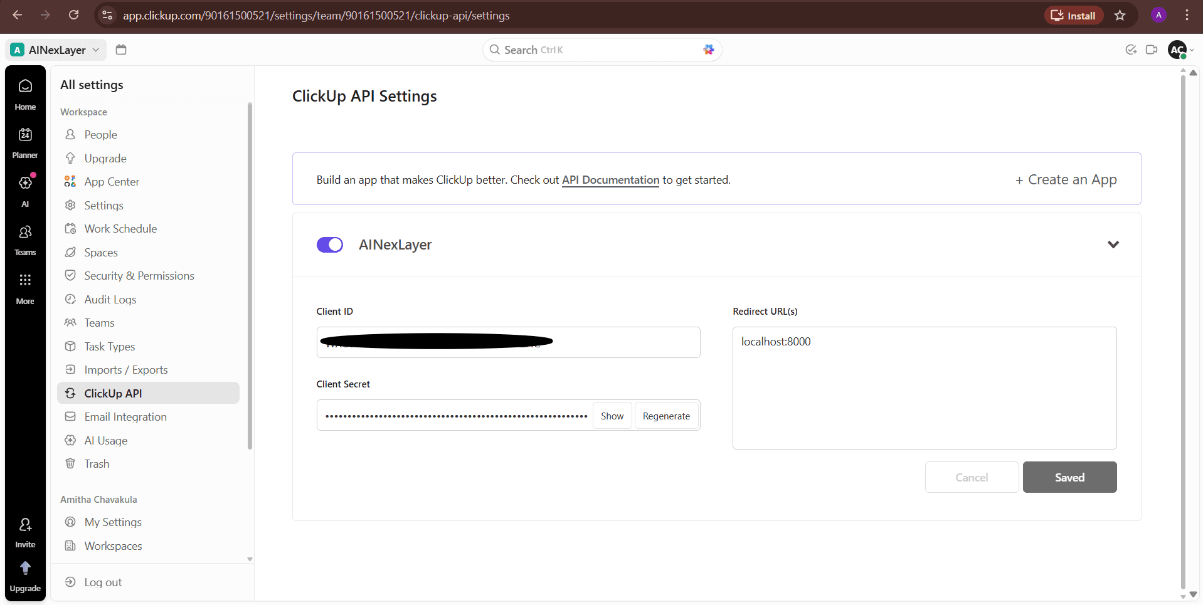Toggle the AINexLayer app switch off
Screen dimensions: 1203x605
pos(330,245)
